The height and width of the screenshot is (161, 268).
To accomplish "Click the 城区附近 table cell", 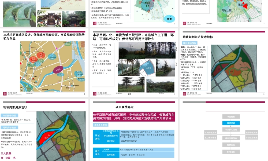I will (x=111, y=141).
